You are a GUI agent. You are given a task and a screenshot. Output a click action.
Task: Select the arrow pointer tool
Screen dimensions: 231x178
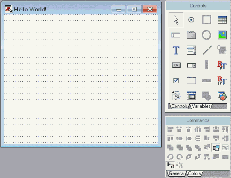(x=176, y=20)
